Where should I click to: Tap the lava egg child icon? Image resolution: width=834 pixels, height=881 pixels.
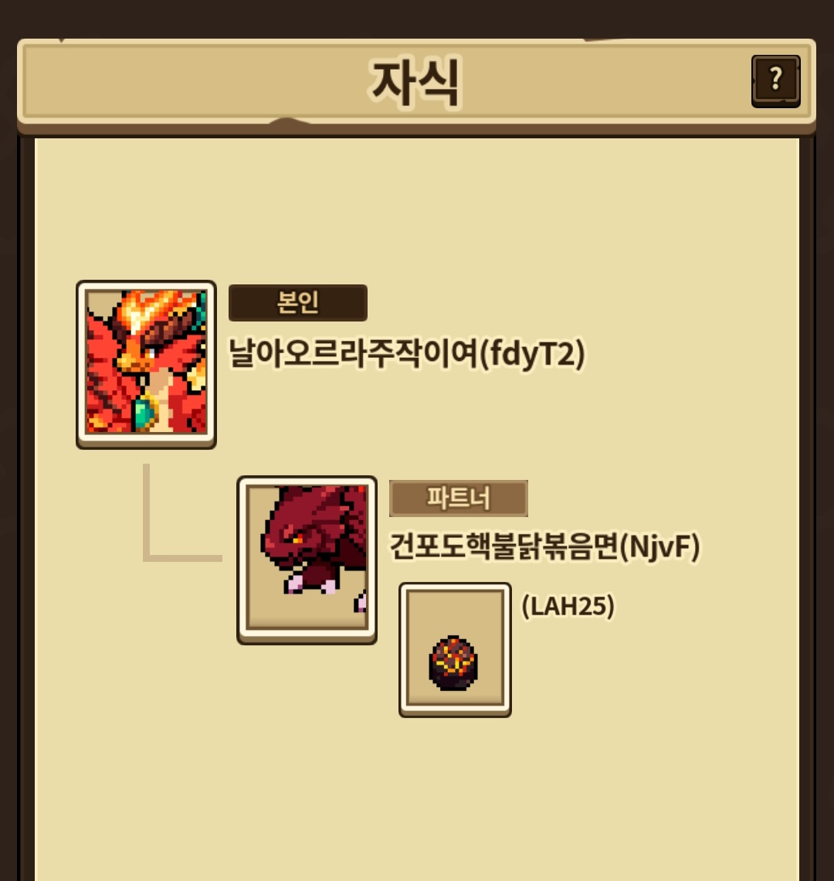453,663
